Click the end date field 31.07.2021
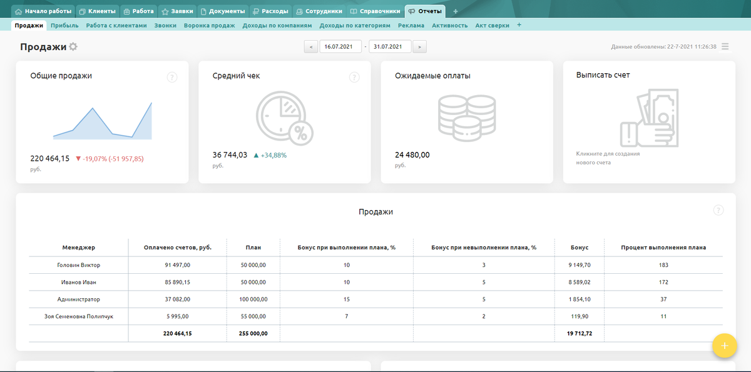Image resolution: width=751 pixels, height=372 pixels. tap(390, 47)
